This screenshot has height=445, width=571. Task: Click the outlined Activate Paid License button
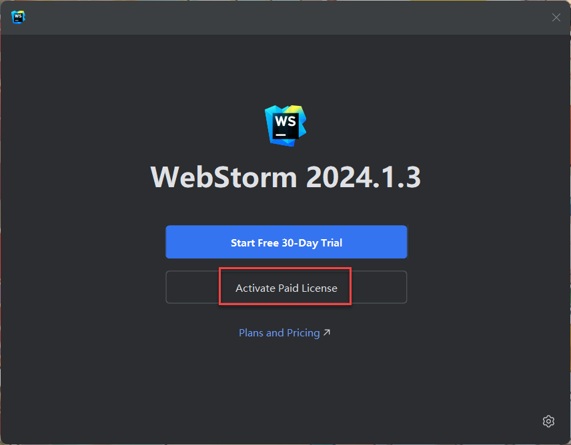click(286, 287)
